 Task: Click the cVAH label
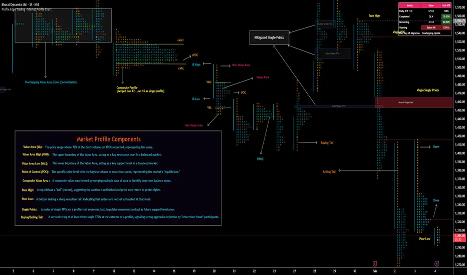180,40
